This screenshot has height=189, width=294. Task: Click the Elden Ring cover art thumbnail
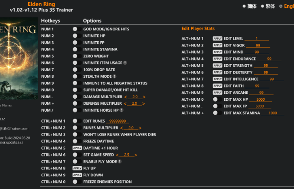19,58
